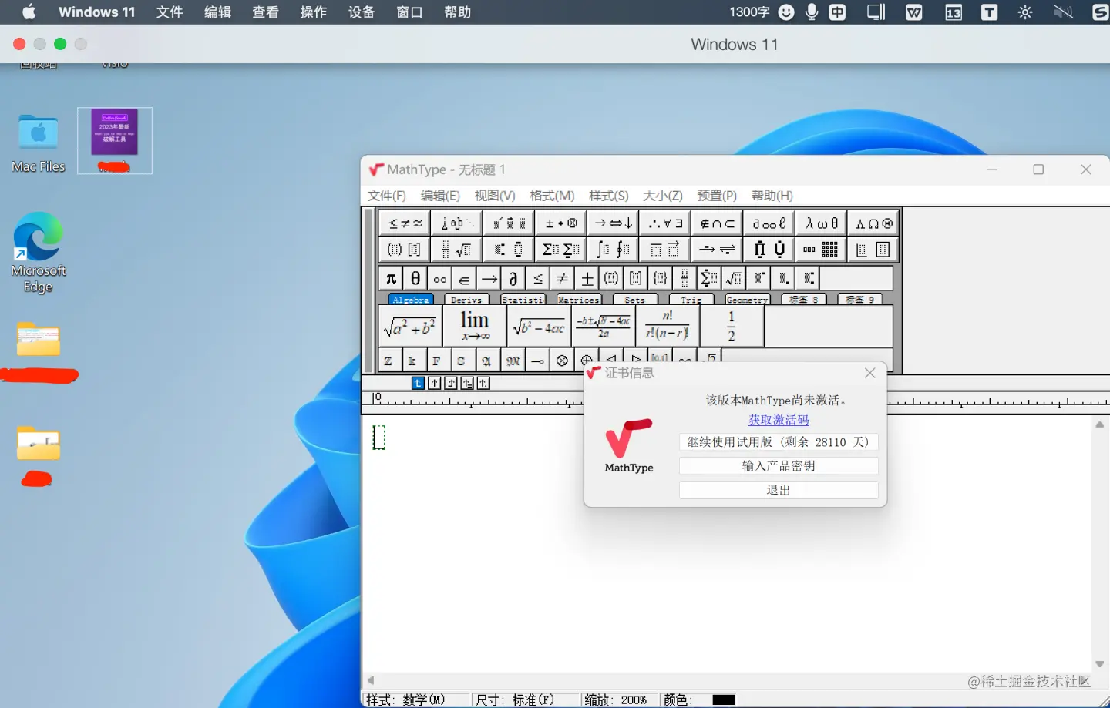Open the products and set theory templates palette
The image size is (1110, 708).
click(x=769, y=250)
